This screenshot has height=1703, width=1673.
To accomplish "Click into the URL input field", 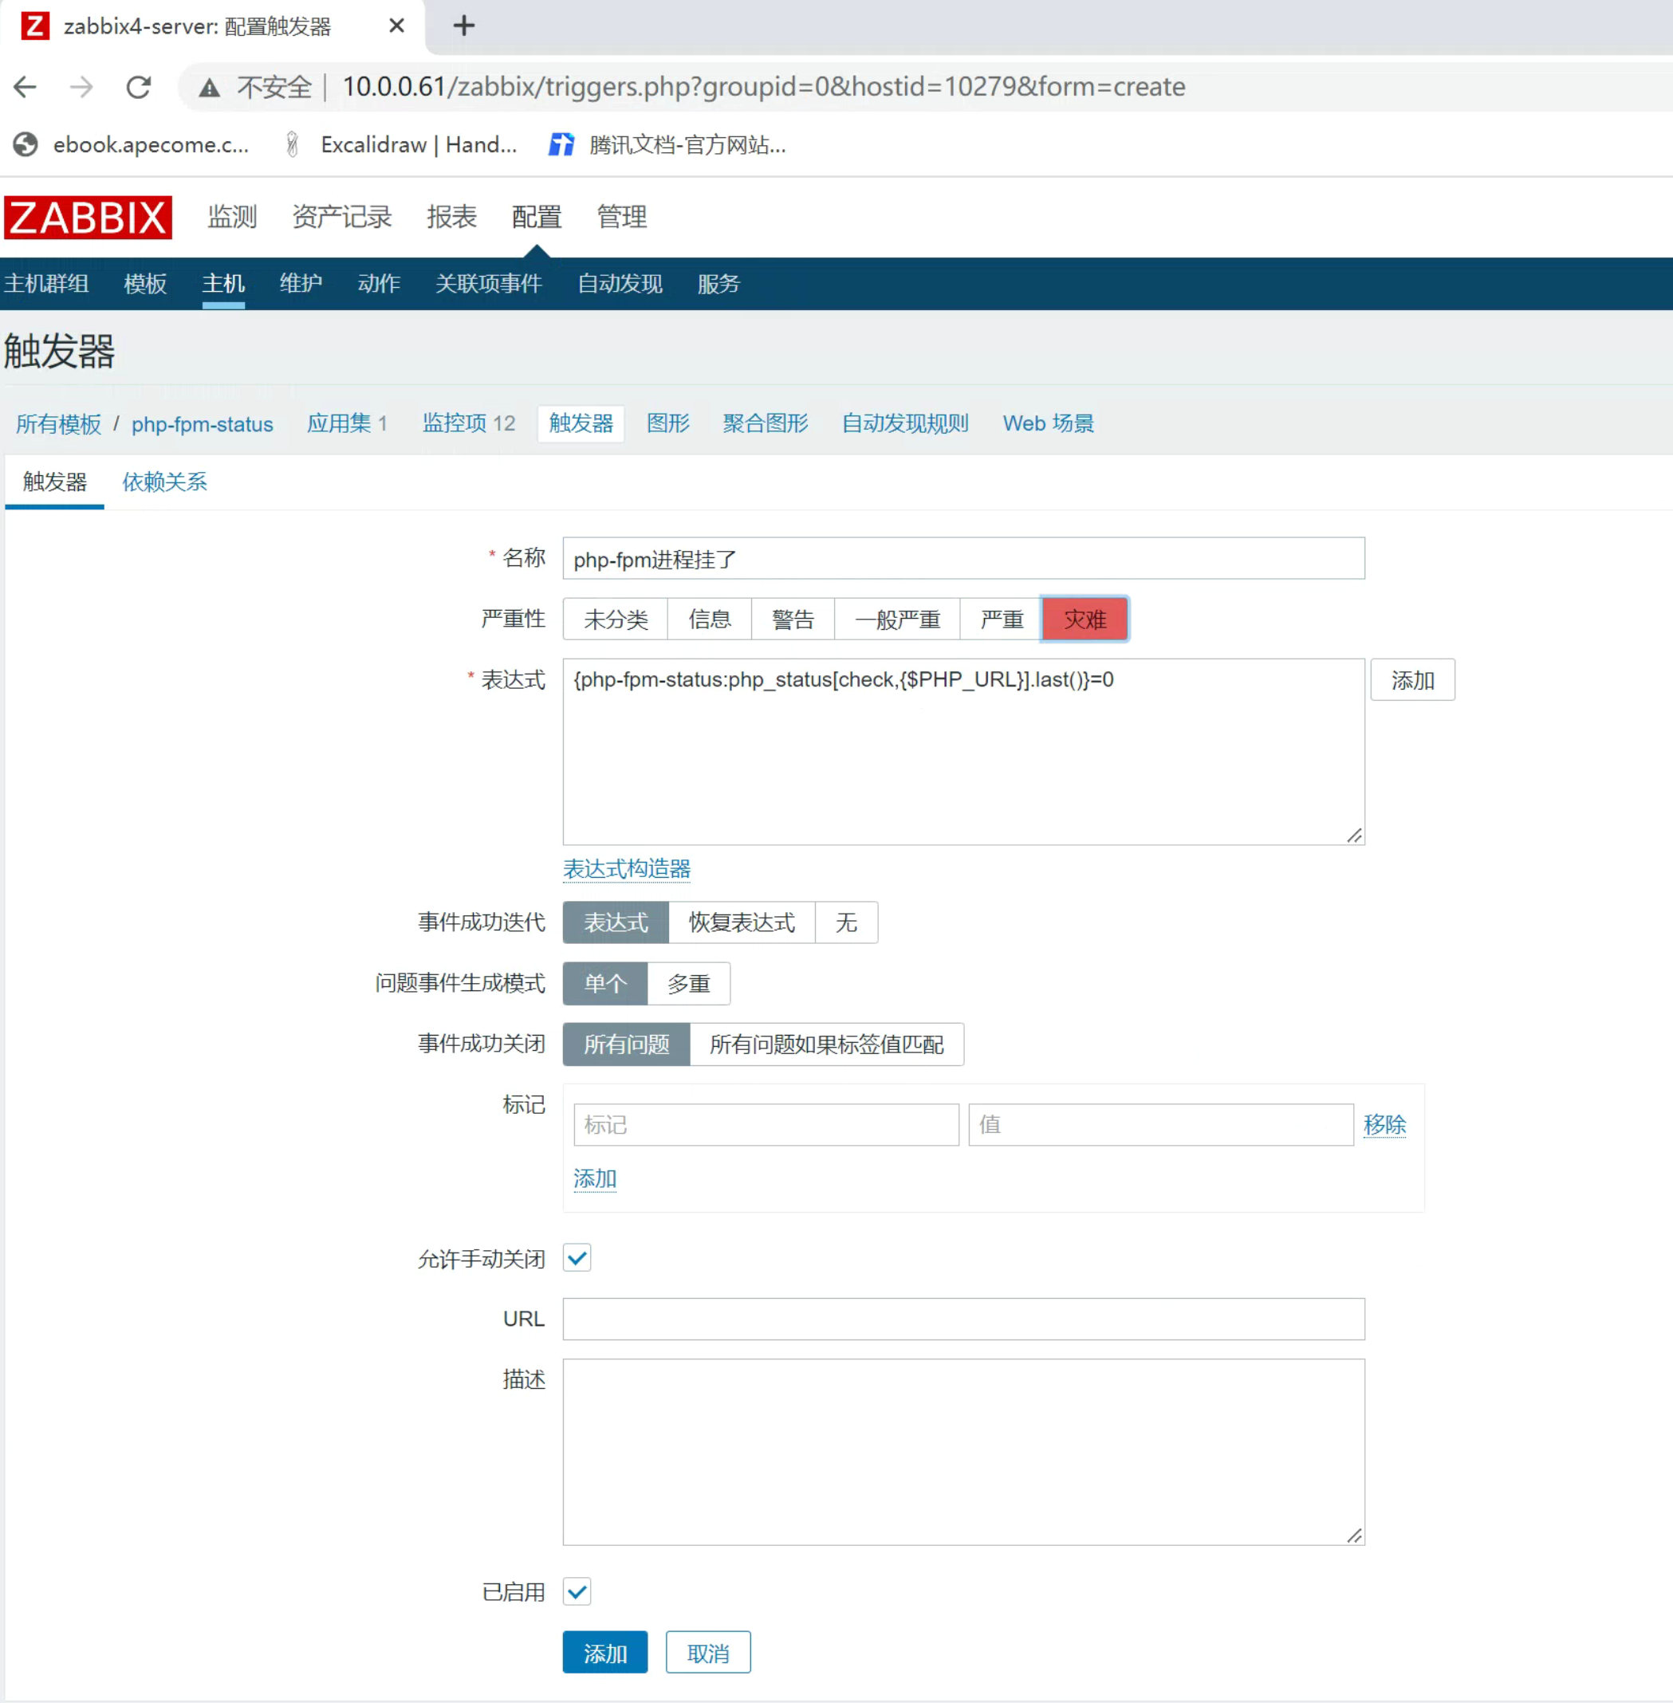I will (x=963, y=1318).
